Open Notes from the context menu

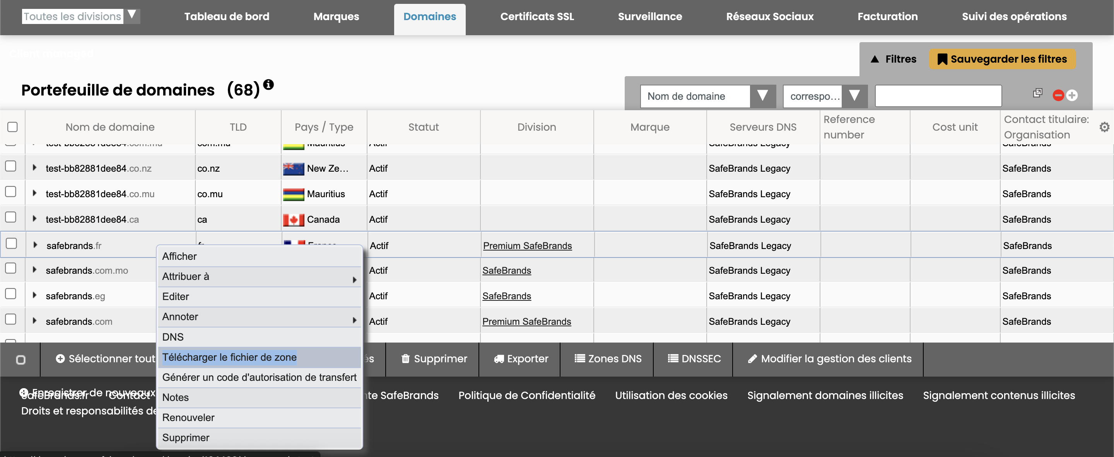(260, 397)
